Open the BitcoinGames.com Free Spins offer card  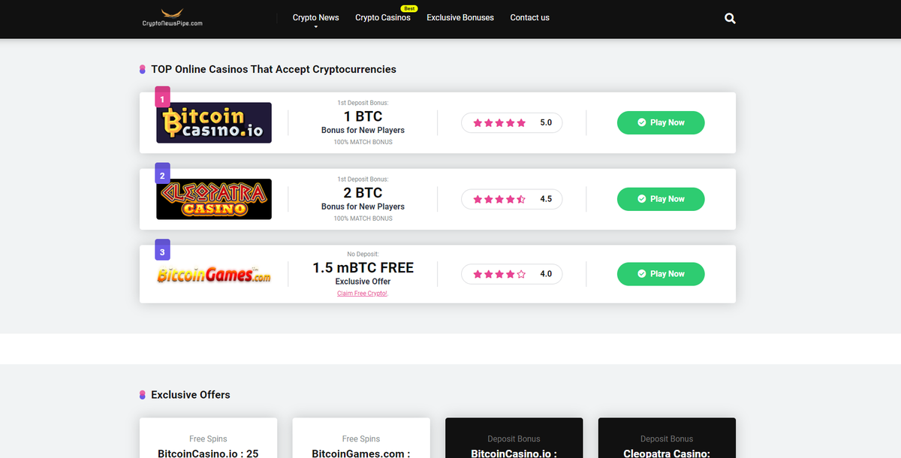[360, 443]
